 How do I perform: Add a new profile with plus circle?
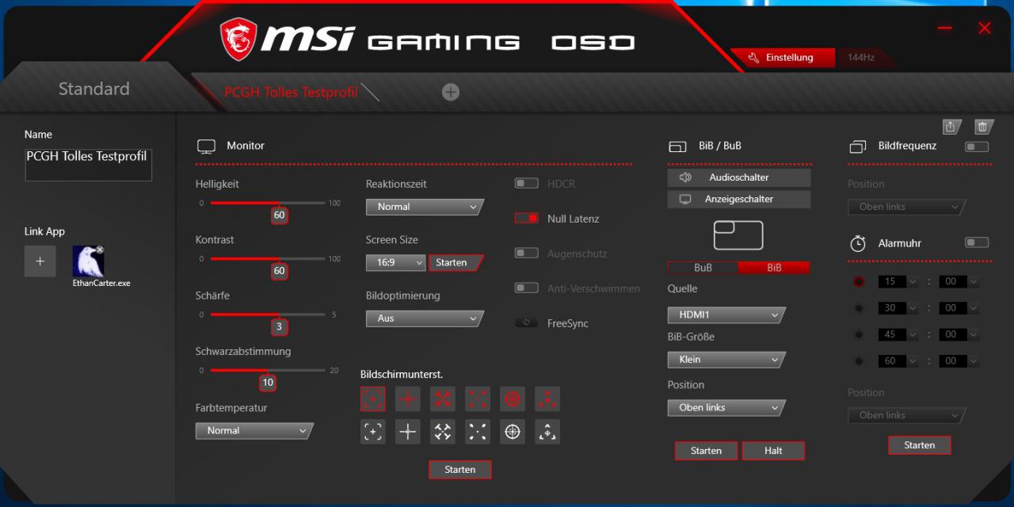(x=451, y=92)
